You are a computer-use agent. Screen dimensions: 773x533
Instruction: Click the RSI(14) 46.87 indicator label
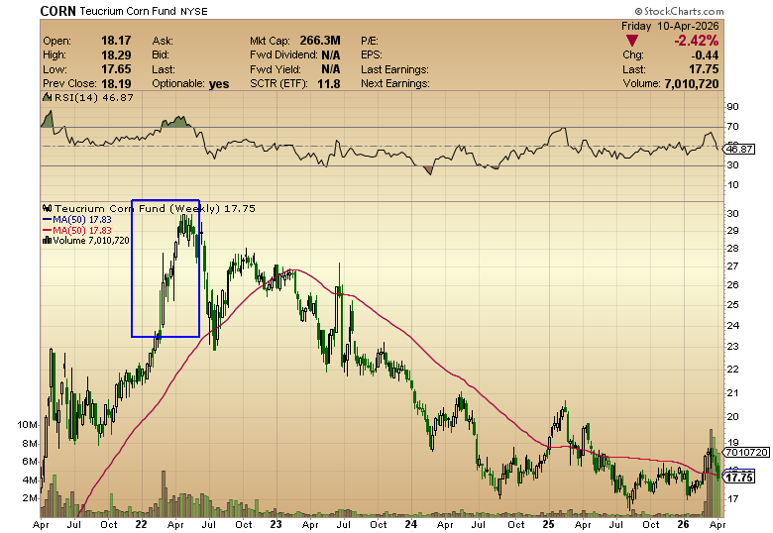coord(94,97)
